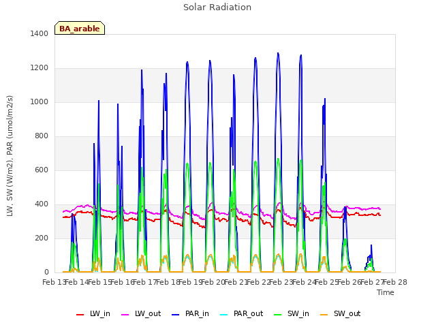The width and height of the screenshot is (436, 327).
Task: Click the SW_in legend label
Action: tap(298, 313)
